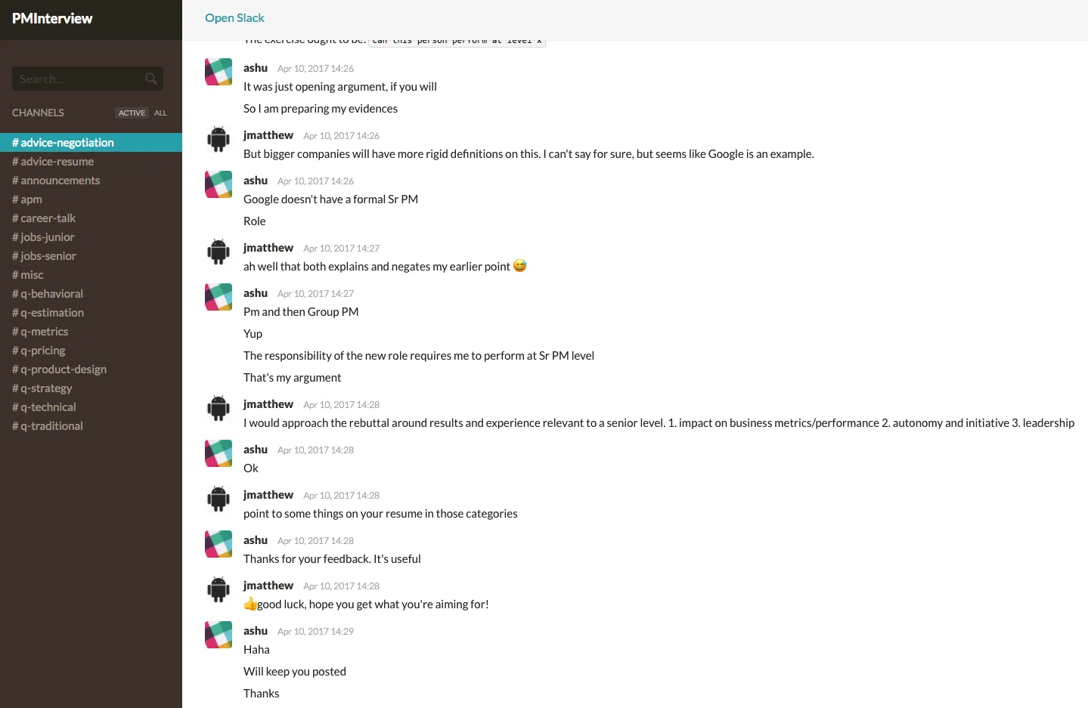1088x708 pixels.
Task: Open the #announcements channel
Action: (x=56, y=181)
